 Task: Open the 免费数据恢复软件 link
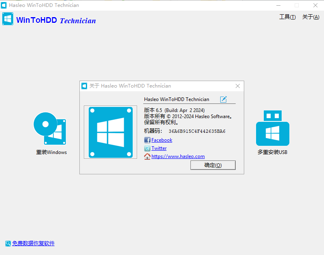33,244
